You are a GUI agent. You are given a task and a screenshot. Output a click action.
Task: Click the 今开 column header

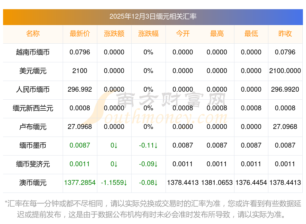pyautogui.click(x=183, y=34)
